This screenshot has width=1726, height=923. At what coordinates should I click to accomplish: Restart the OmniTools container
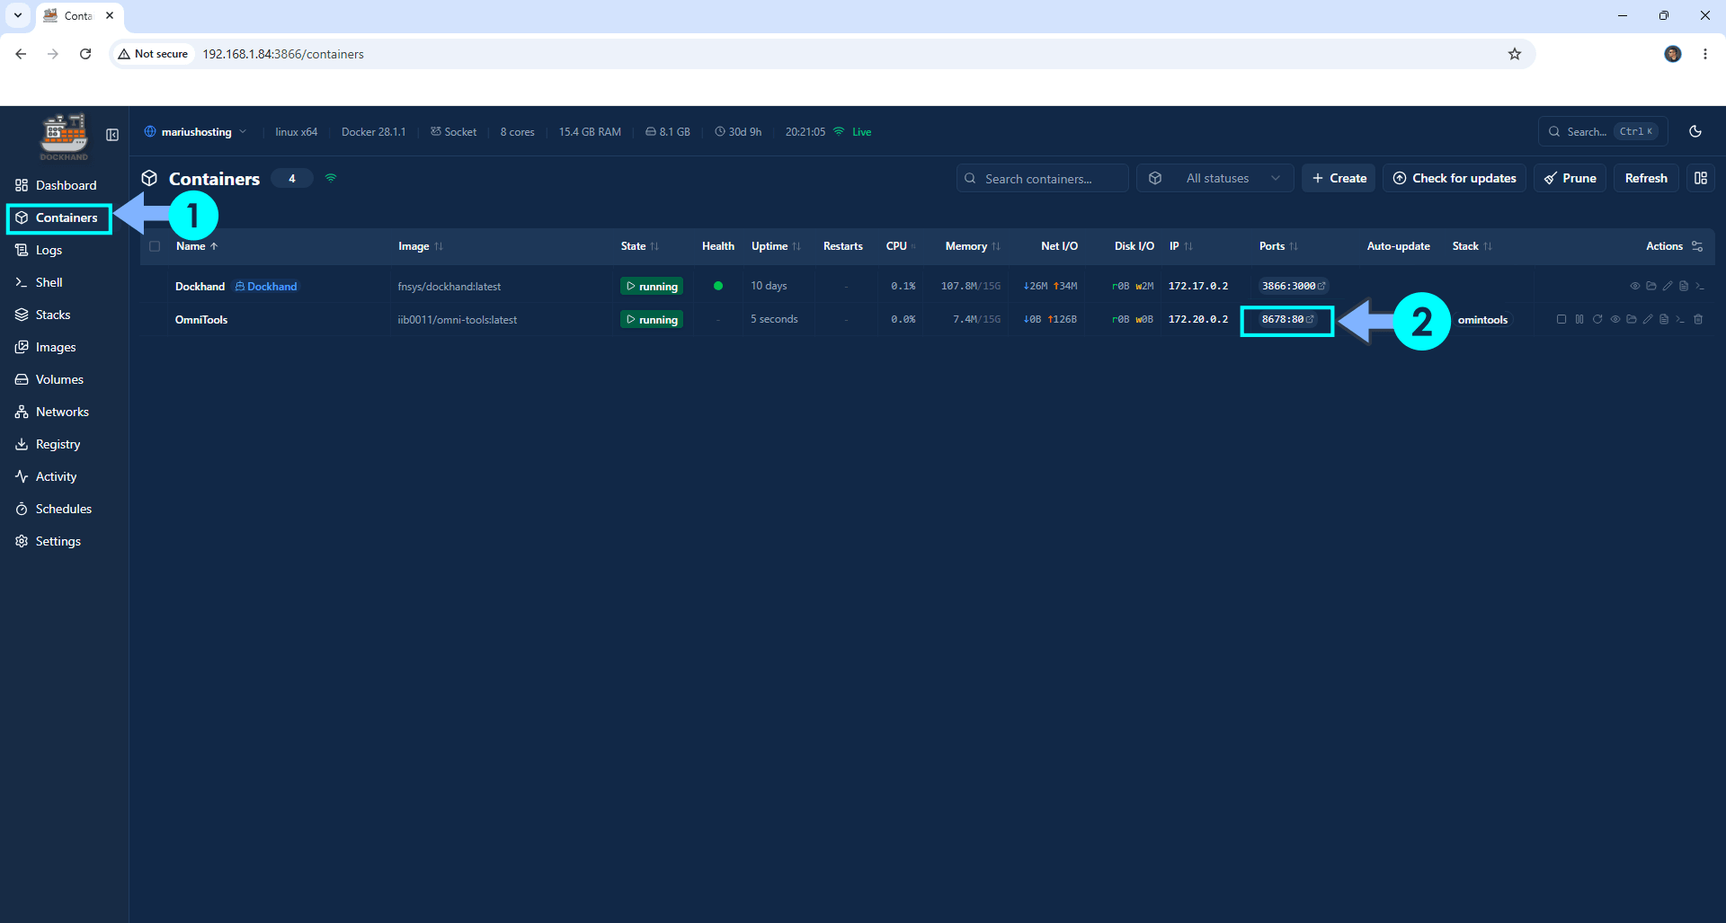pos(1597,319)
